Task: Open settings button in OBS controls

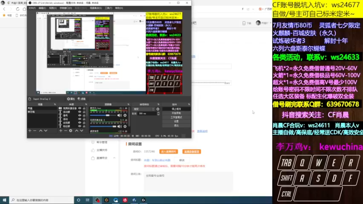Action: 177,121
